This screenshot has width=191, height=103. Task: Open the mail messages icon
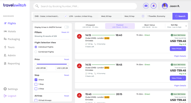146,6
